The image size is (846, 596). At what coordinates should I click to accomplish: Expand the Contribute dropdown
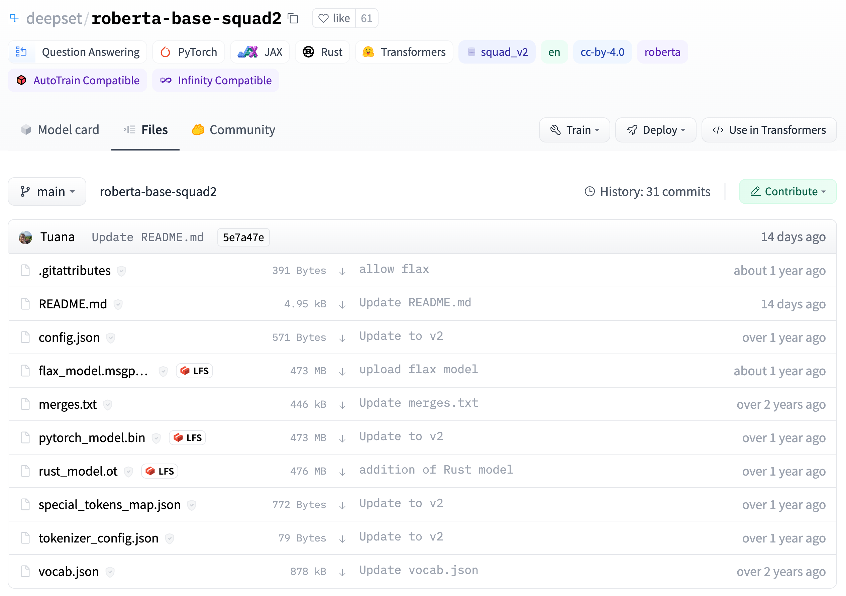[788, 192]
